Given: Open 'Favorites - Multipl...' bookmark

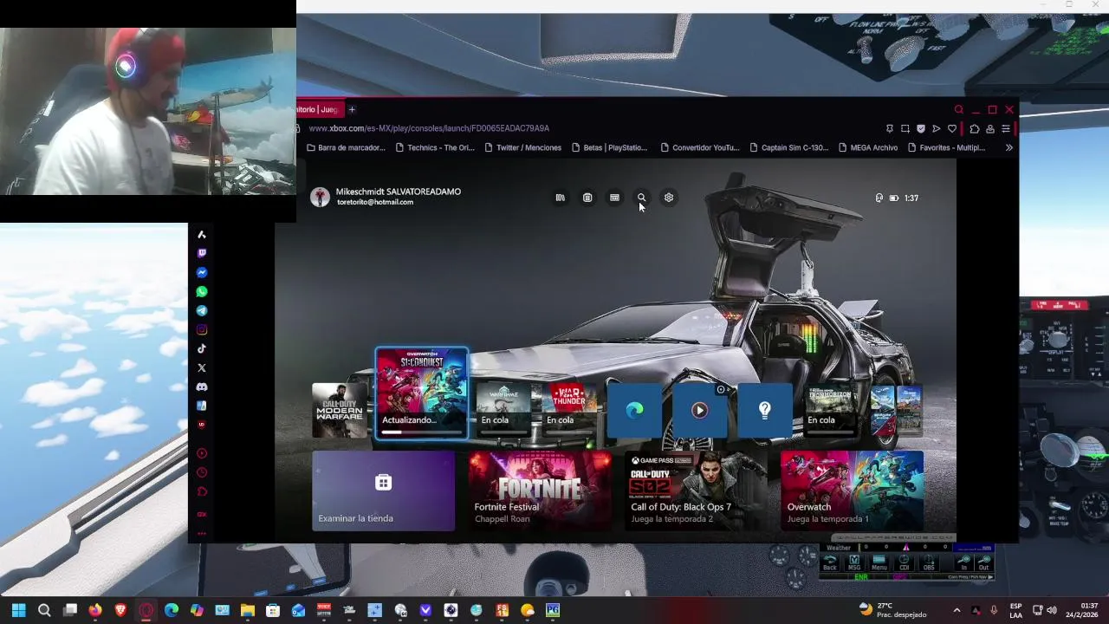Looking at the screenshot, I should click(946, 147).
